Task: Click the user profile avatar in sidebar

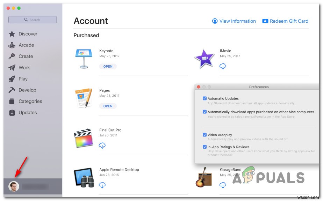Action: click(14, 187)
